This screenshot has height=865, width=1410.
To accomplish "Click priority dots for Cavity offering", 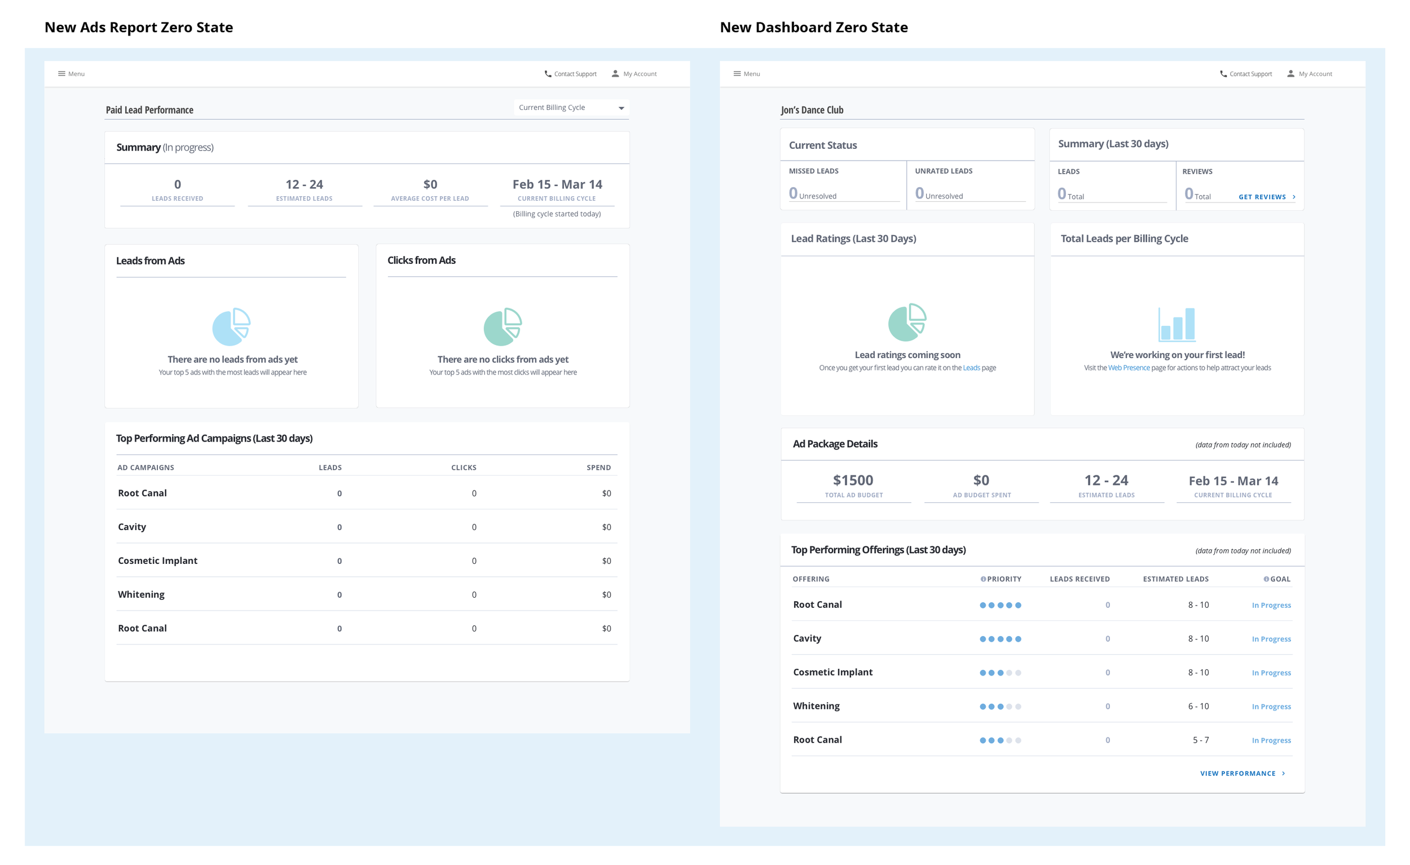I will pyautogui.click(x=1001, y=639).
